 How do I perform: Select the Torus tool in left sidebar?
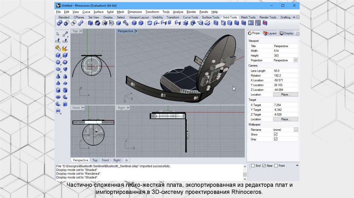click(58, 97)
